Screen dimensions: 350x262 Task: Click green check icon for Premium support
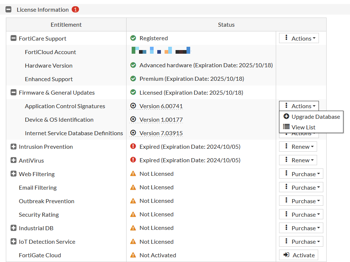coord(133,79)
